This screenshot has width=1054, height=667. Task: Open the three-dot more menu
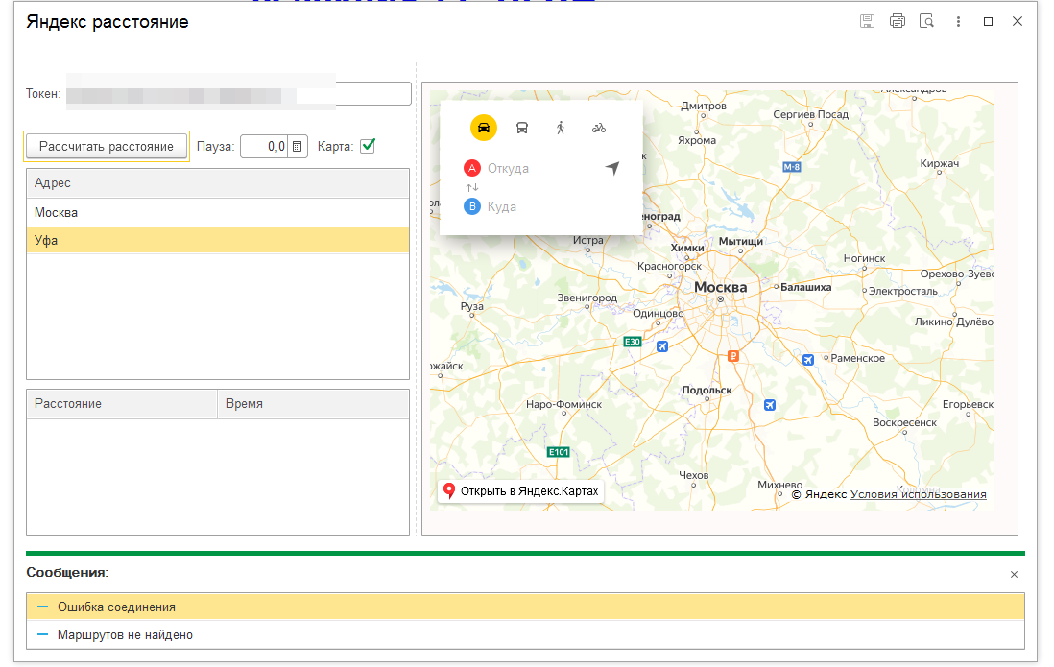coord(958,21)
